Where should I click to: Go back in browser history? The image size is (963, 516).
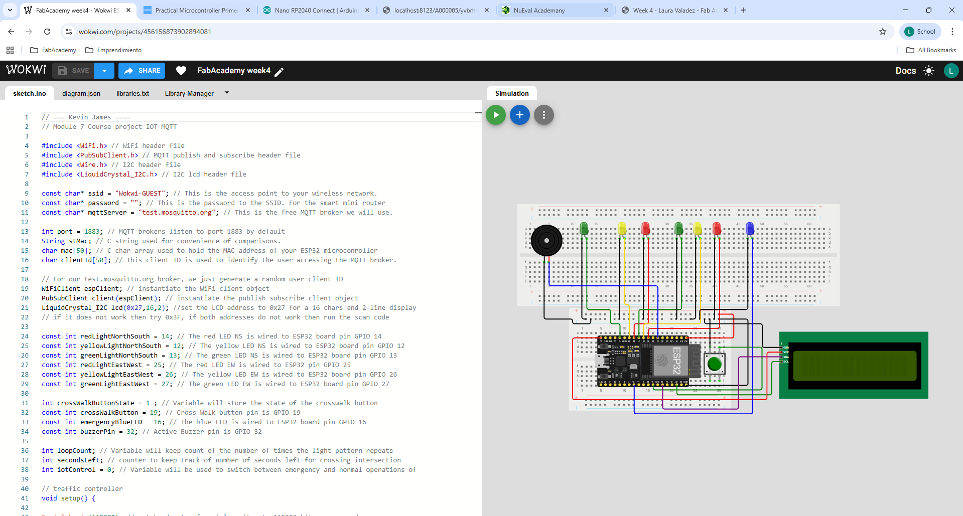click(11, 32)
